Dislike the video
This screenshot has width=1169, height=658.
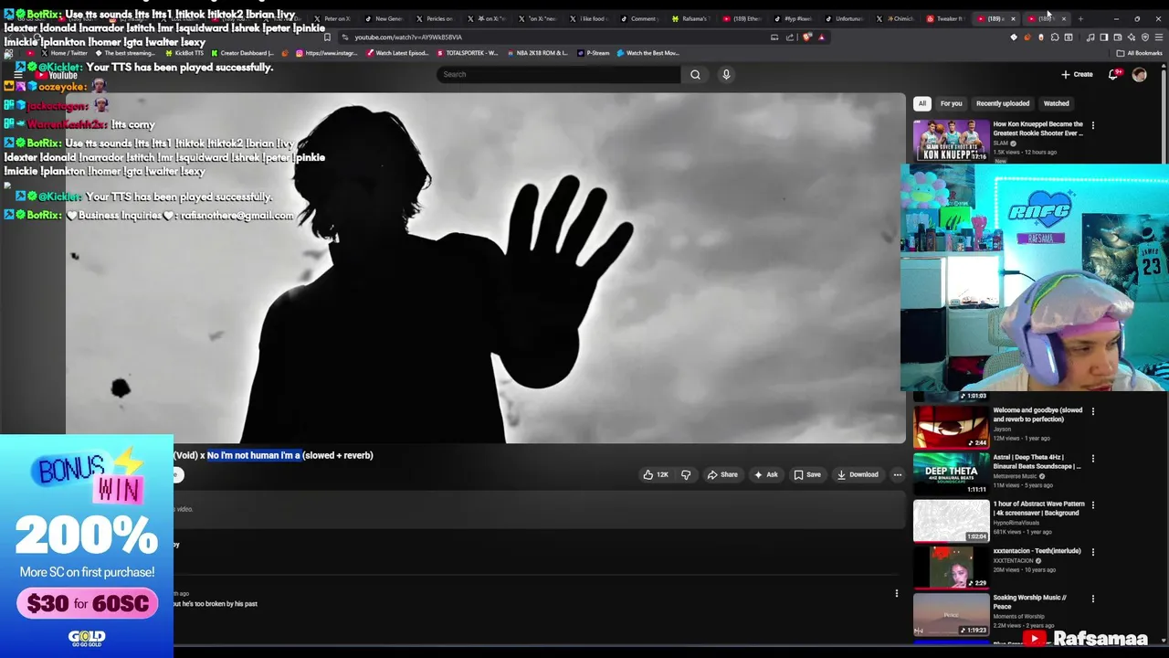click(x=686, y=474)
